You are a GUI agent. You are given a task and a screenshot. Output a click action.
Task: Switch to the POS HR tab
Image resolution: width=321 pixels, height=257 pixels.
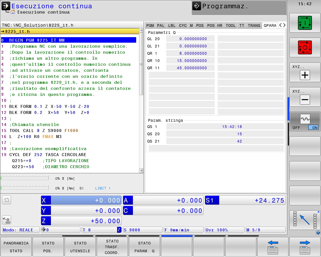click(x=215, y=25)
